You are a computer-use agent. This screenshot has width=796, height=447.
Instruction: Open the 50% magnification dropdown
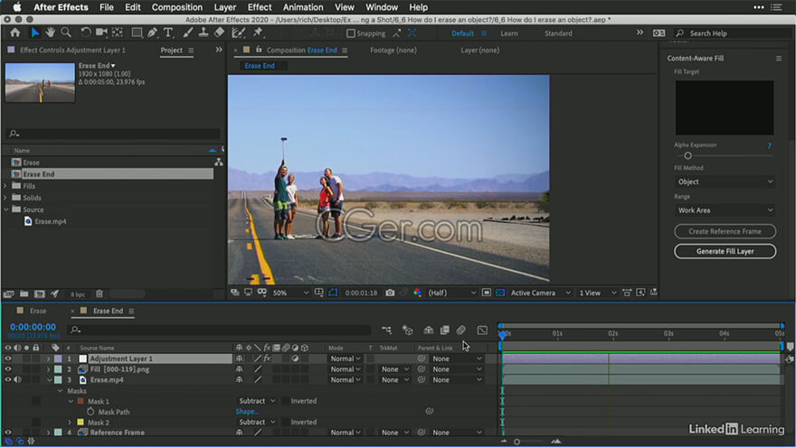coord(290,293)
